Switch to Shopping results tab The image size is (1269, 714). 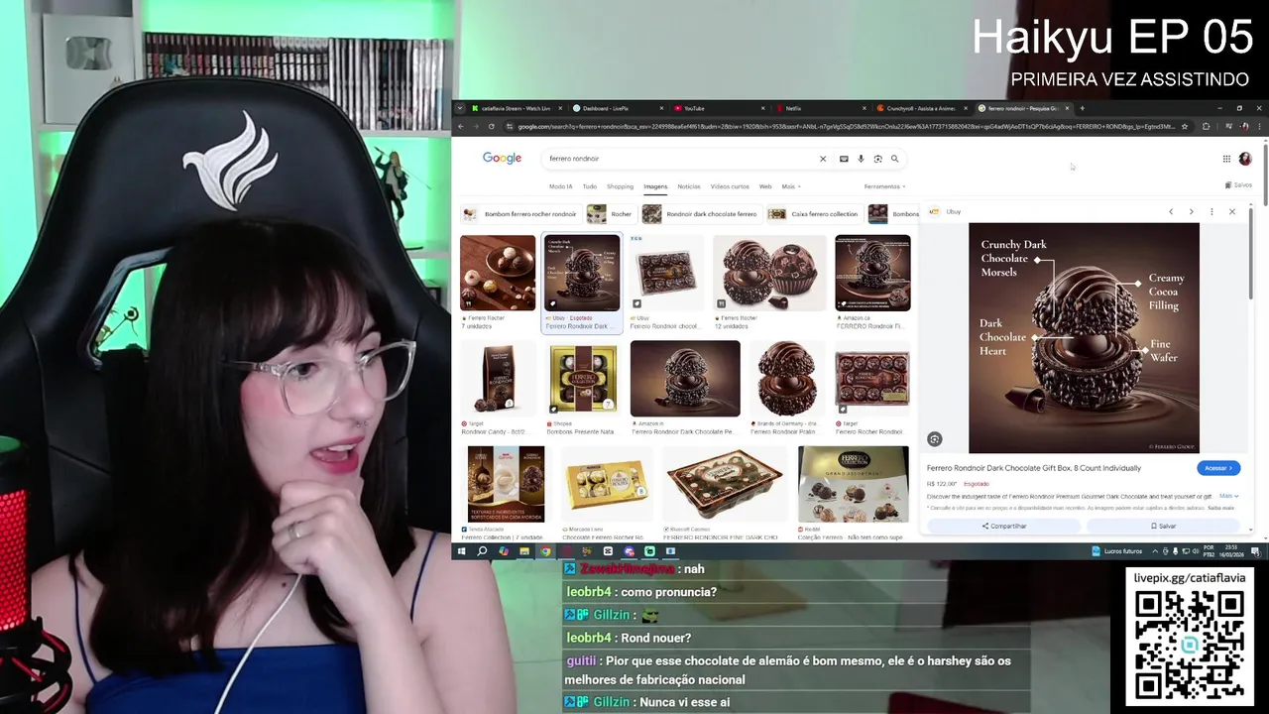point(620,186)
